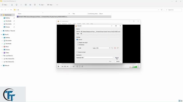Collapse the This PC tree node

tap(1, 35)
